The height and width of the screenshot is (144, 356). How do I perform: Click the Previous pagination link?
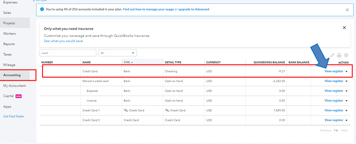click(326, 130)
